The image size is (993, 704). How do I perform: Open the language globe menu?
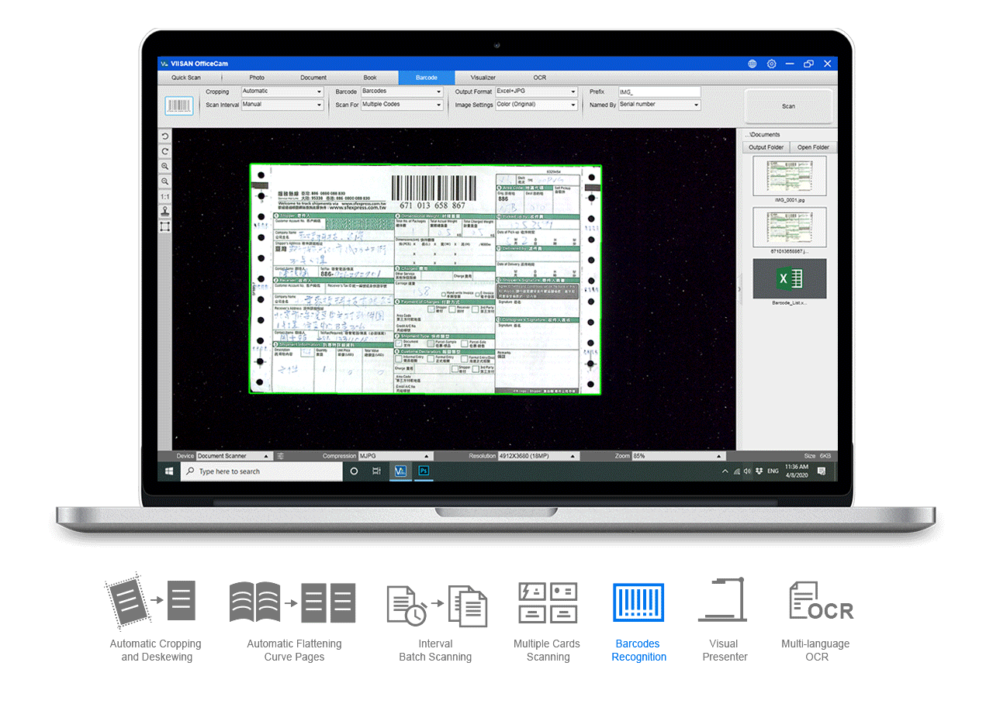pyautogui.click(x=753, y=64)
